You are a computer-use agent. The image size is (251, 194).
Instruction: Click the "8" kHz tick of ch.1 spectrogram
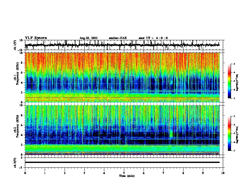coord(22,63)
